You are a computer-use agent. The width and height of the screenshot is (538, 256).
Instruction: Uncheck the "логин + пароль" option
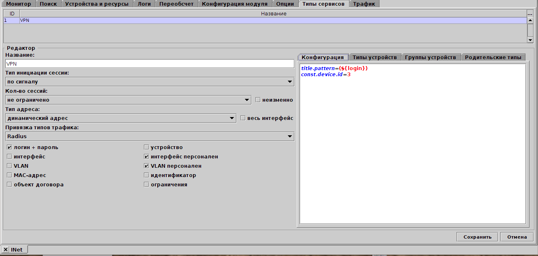(x=9, y=147)
